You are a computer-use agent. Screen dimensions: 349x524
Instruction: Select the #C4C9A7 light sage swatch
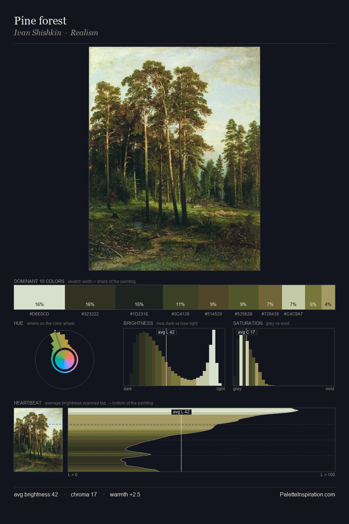point(294,297)
